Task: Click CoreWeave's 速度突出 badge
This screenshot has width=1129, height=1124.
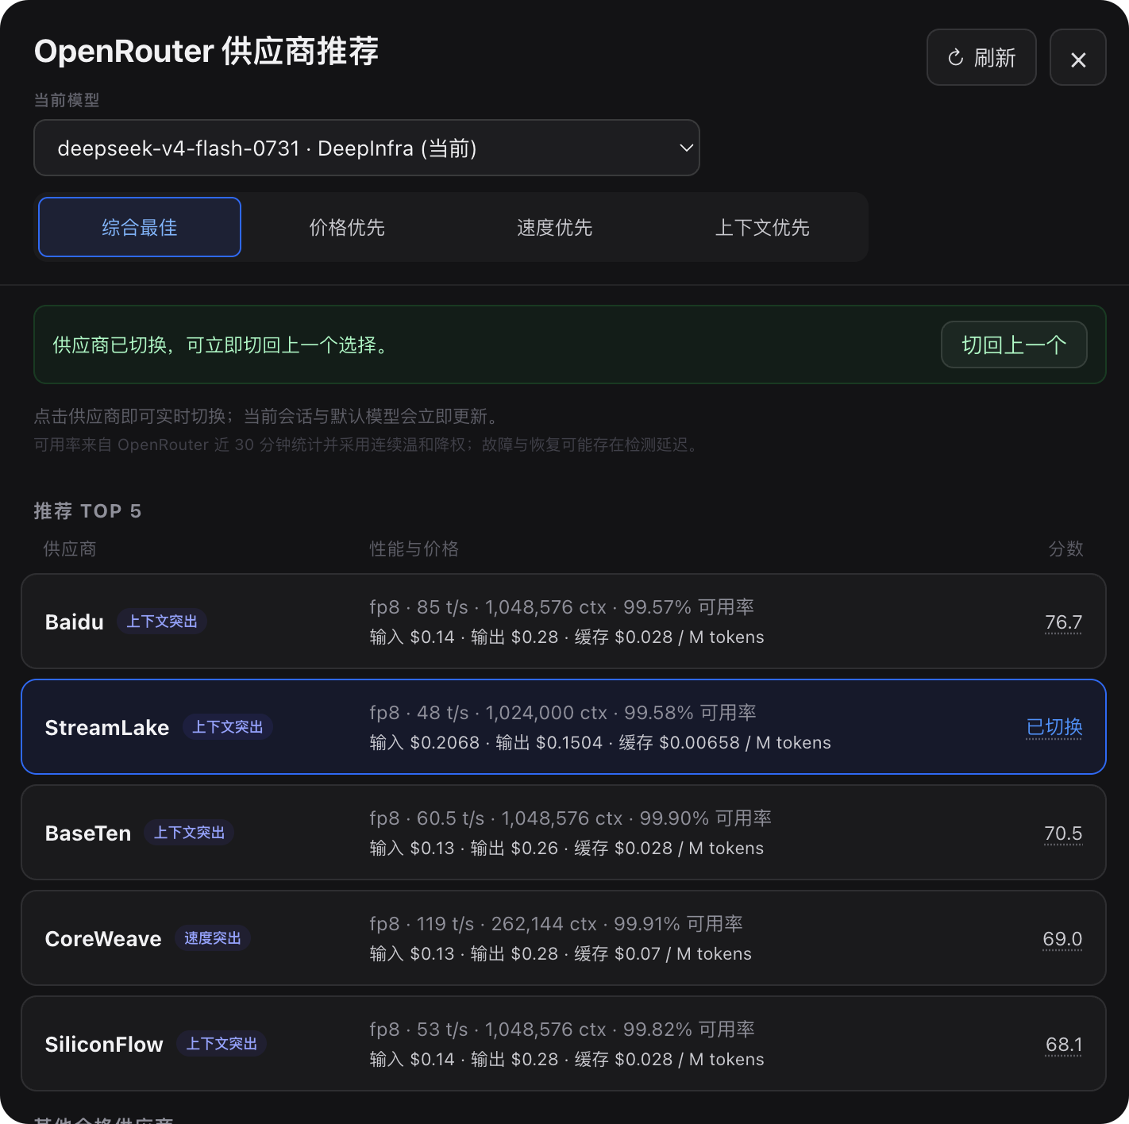Action: (213, 938)
